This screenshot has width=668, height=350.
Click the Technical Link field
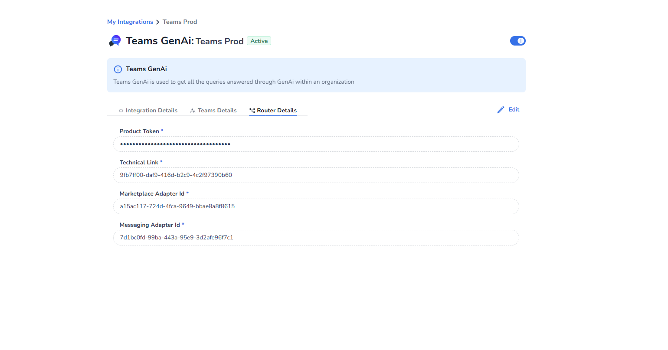(316, 175)
